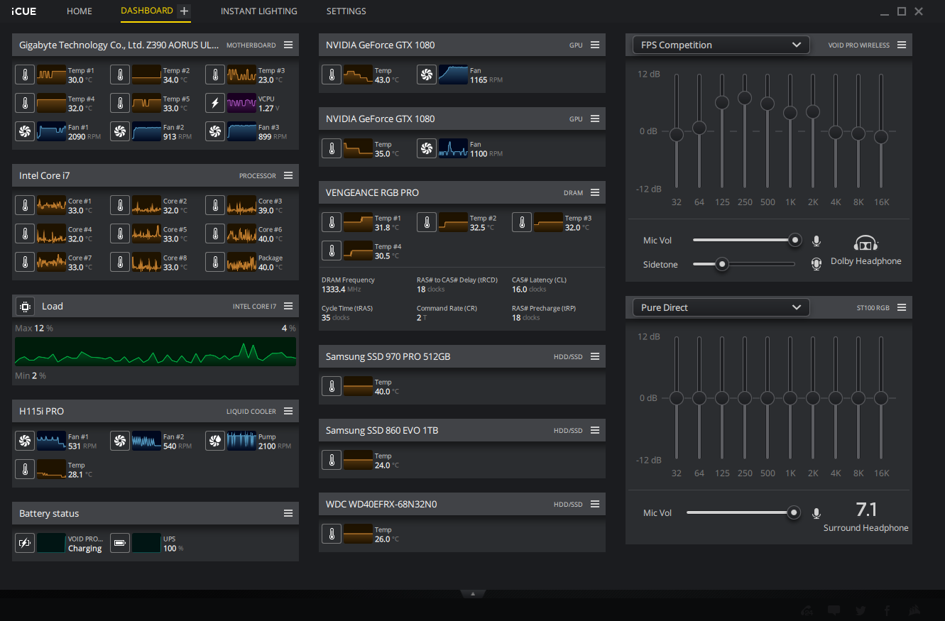Click the Sidetone headset icon

816,264
